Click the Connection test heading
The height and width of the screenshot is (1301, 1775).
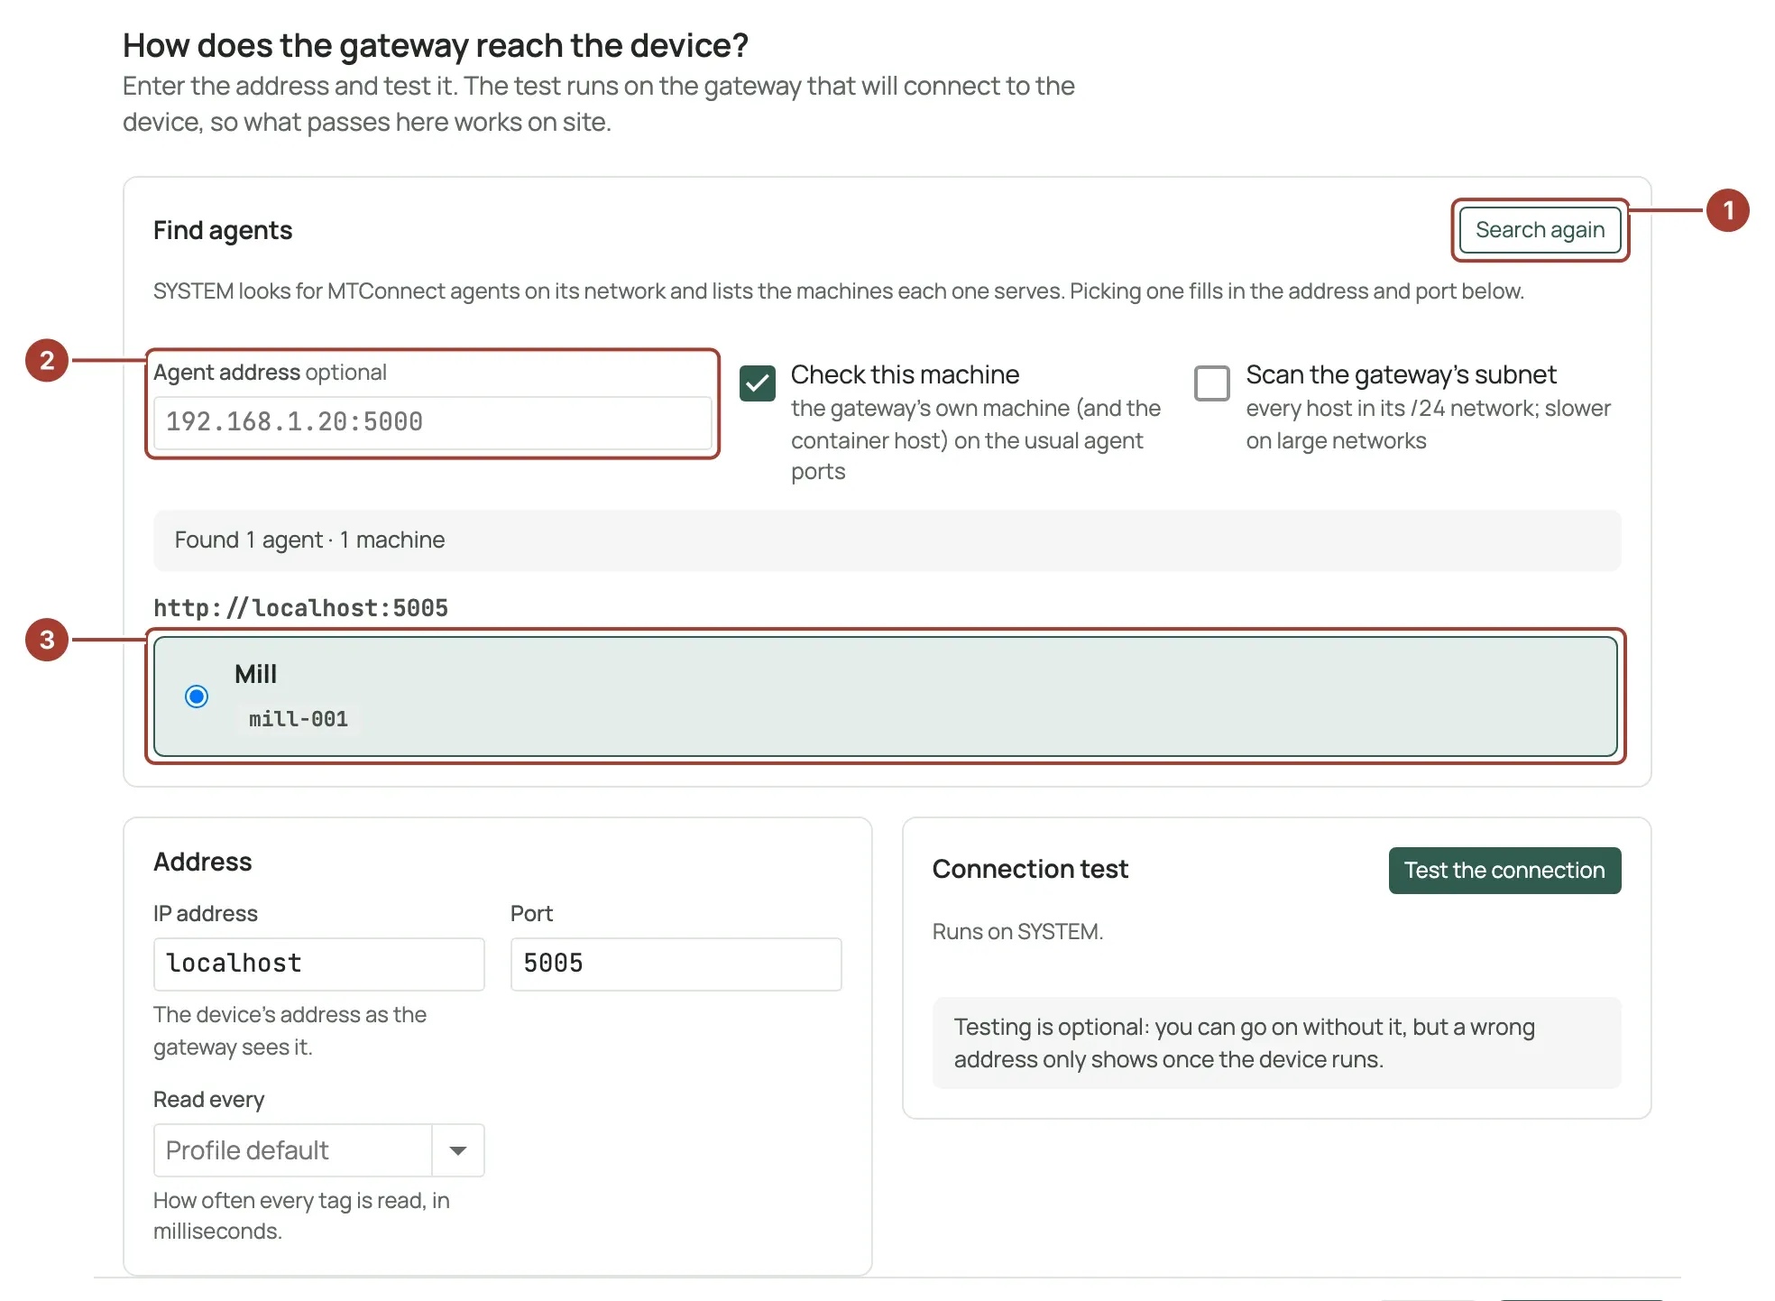(x=1030, y=869)
